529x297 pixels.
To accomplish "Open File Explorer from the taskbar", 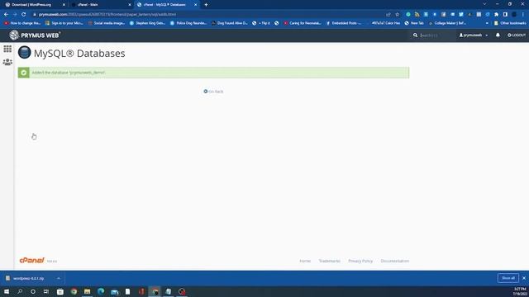I will click(87, 291).
